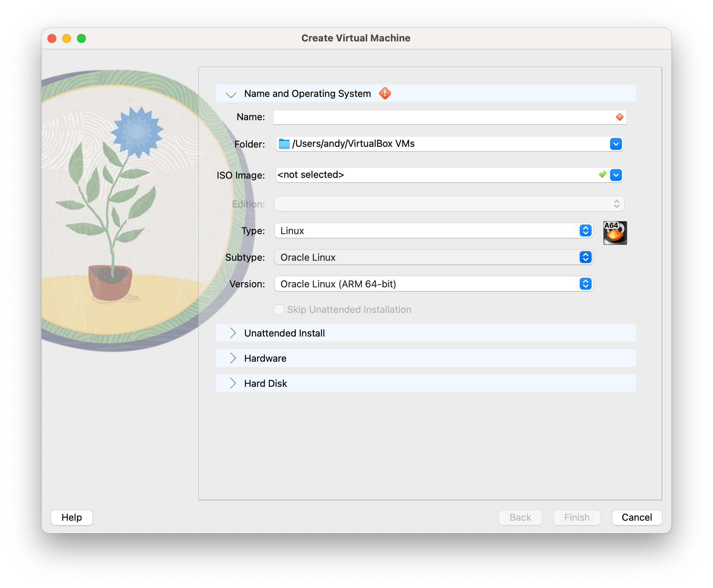
Task: Minimize the window with the yellow button
Action: (67, 38)
